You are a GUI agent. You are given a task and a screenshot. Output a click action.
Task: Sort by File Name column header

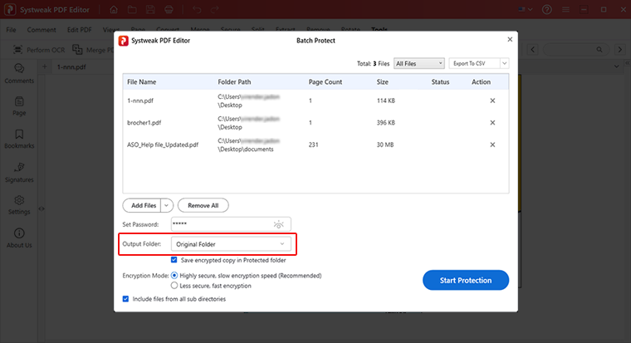(142, 81)
